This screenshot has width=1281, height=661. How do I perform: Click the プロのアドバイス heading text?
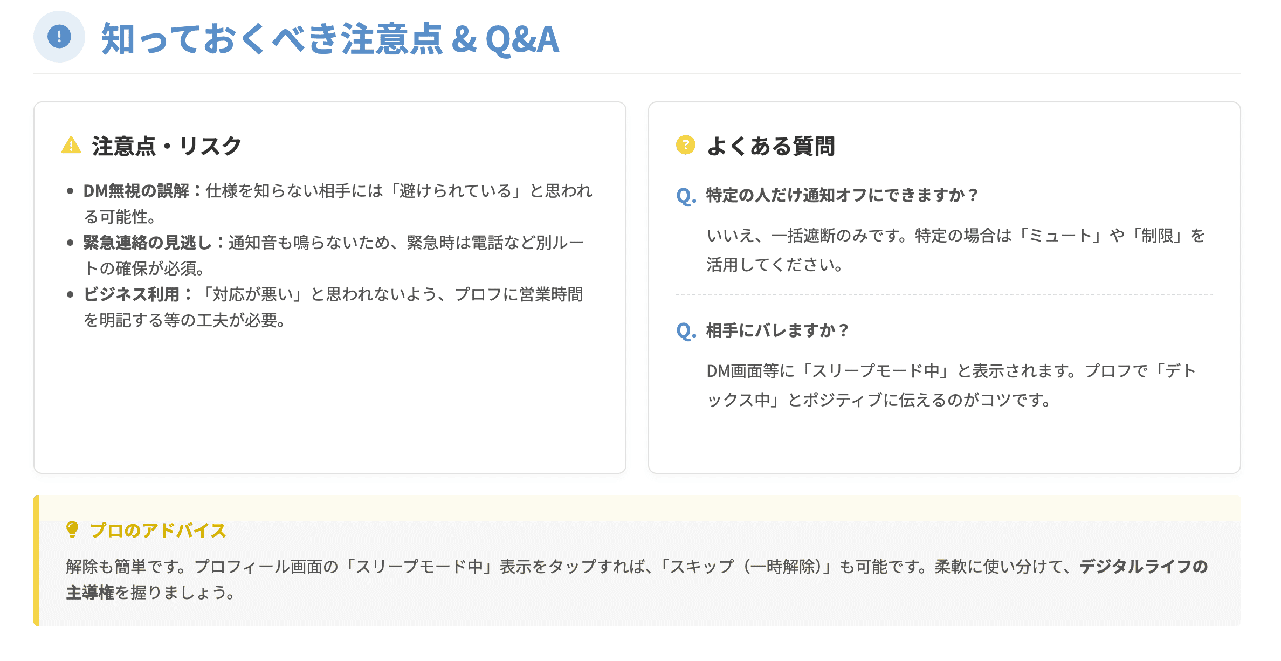tap(158, 531)
